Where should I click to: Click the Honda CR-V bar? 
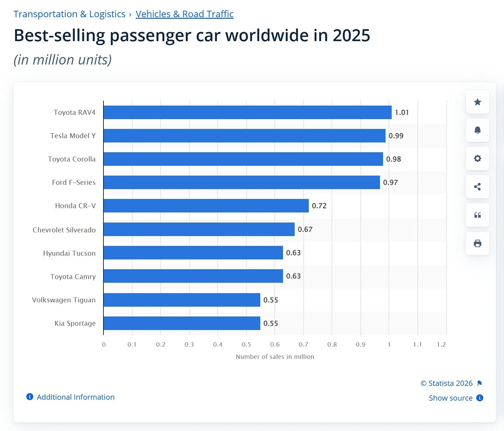(x=206, y=206)
